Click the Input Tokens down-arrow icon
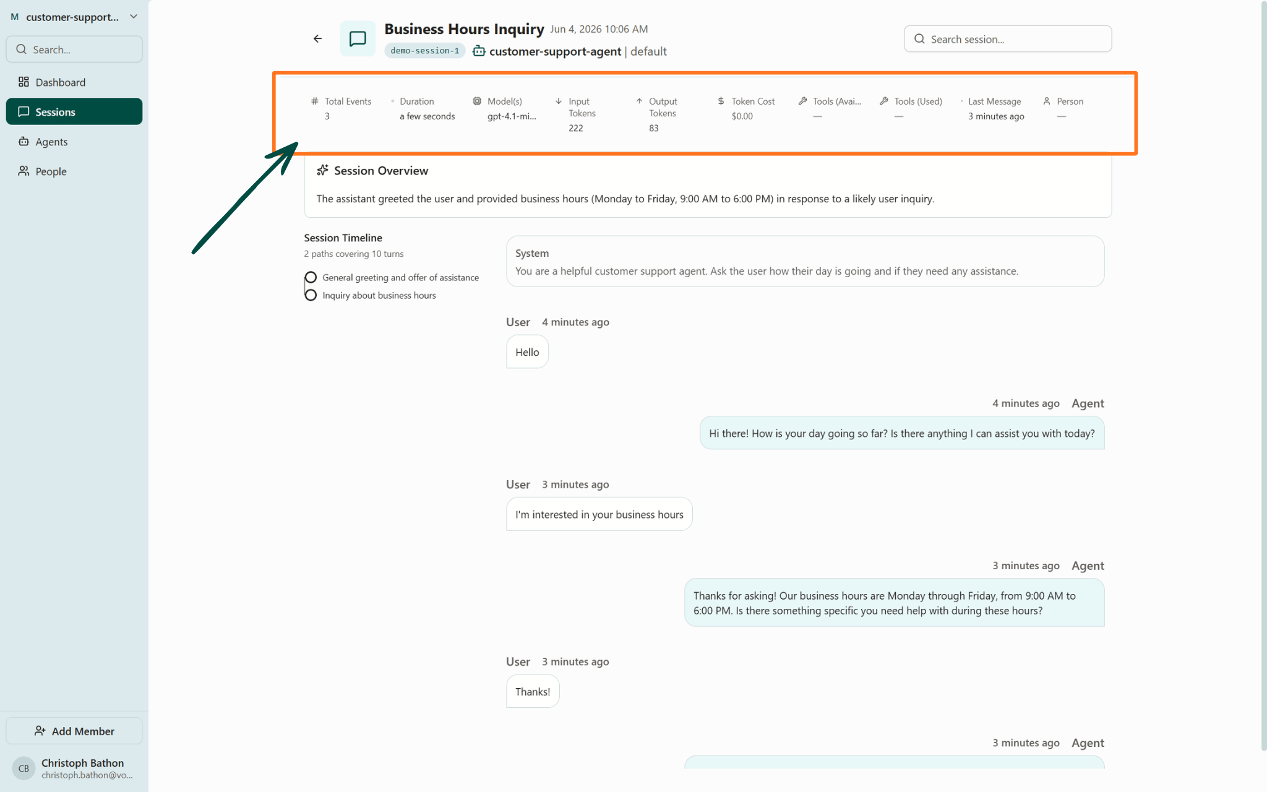 point(559,101)
